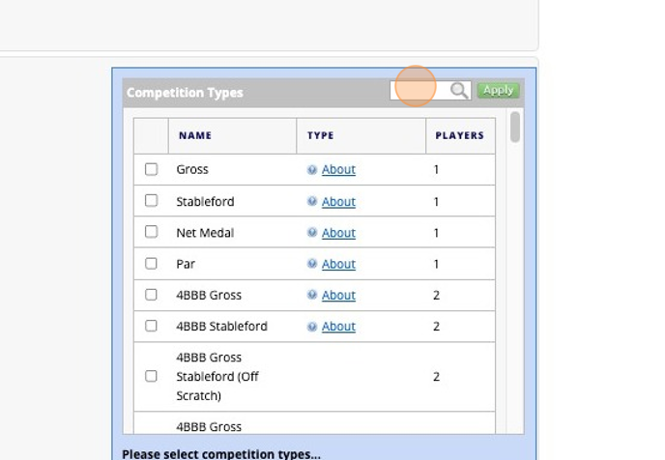Select the Net Medal checkbox
The width and height of the screenshot is (665, 460).
tap(151, 232)
